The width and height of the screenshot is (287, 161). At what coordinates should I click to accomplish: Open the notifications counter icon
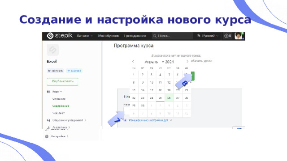(x=228, y=36)
